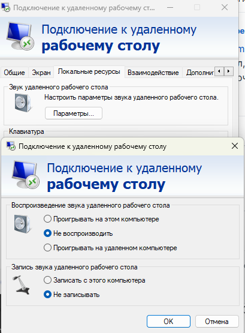Close the front sound settings dialog
The width and height of the screenshot is (245, 333).
[235, 146]
